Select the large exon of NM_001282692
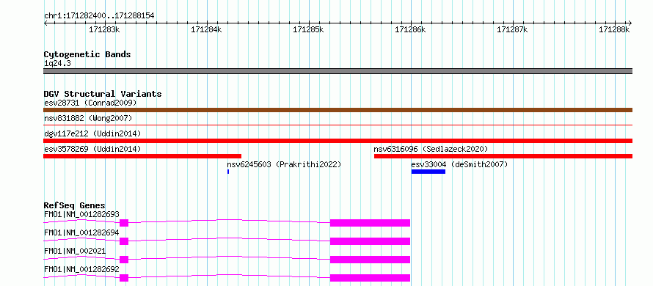This screenshot has width=653, height=286. tap(371, 278)
